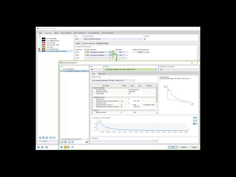Click third icon under Load Cases list
Viewport: 236px width, 177px height.
point(47,138)
